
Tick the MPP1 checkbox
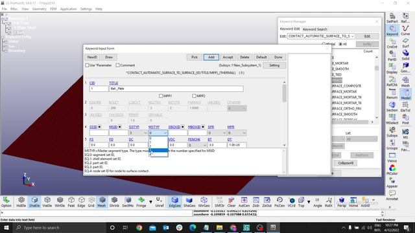[161, 96]
